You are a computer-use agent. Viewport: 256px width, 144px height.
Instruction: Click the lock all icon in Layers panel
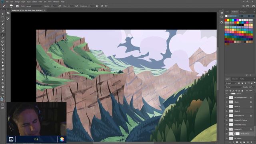242,91
